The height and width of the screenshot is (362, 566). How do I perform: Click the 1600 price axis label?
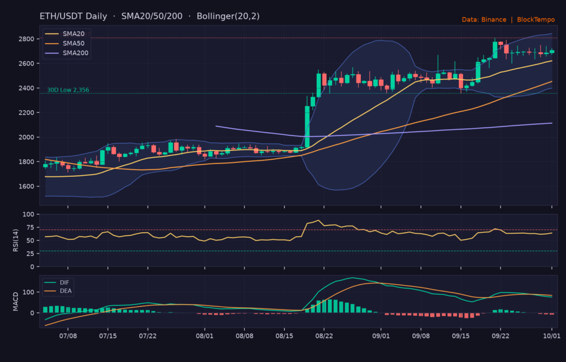(27, 186)
